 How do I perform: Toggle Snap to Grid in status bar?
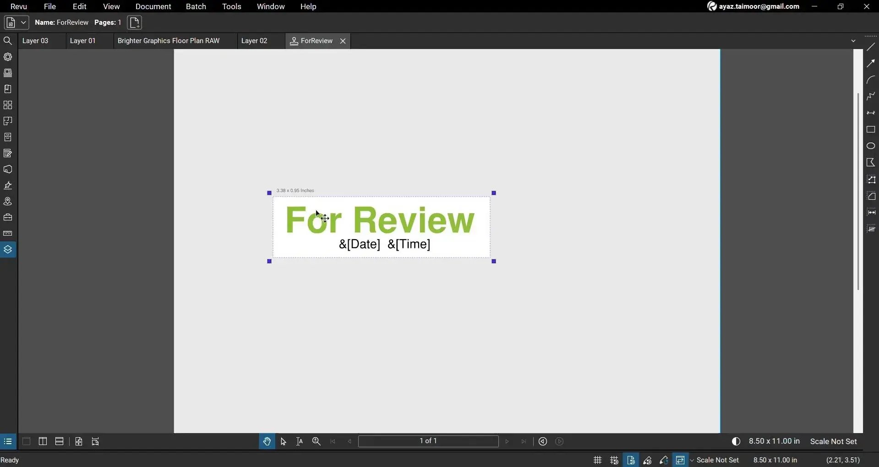[x=614, y=460]
